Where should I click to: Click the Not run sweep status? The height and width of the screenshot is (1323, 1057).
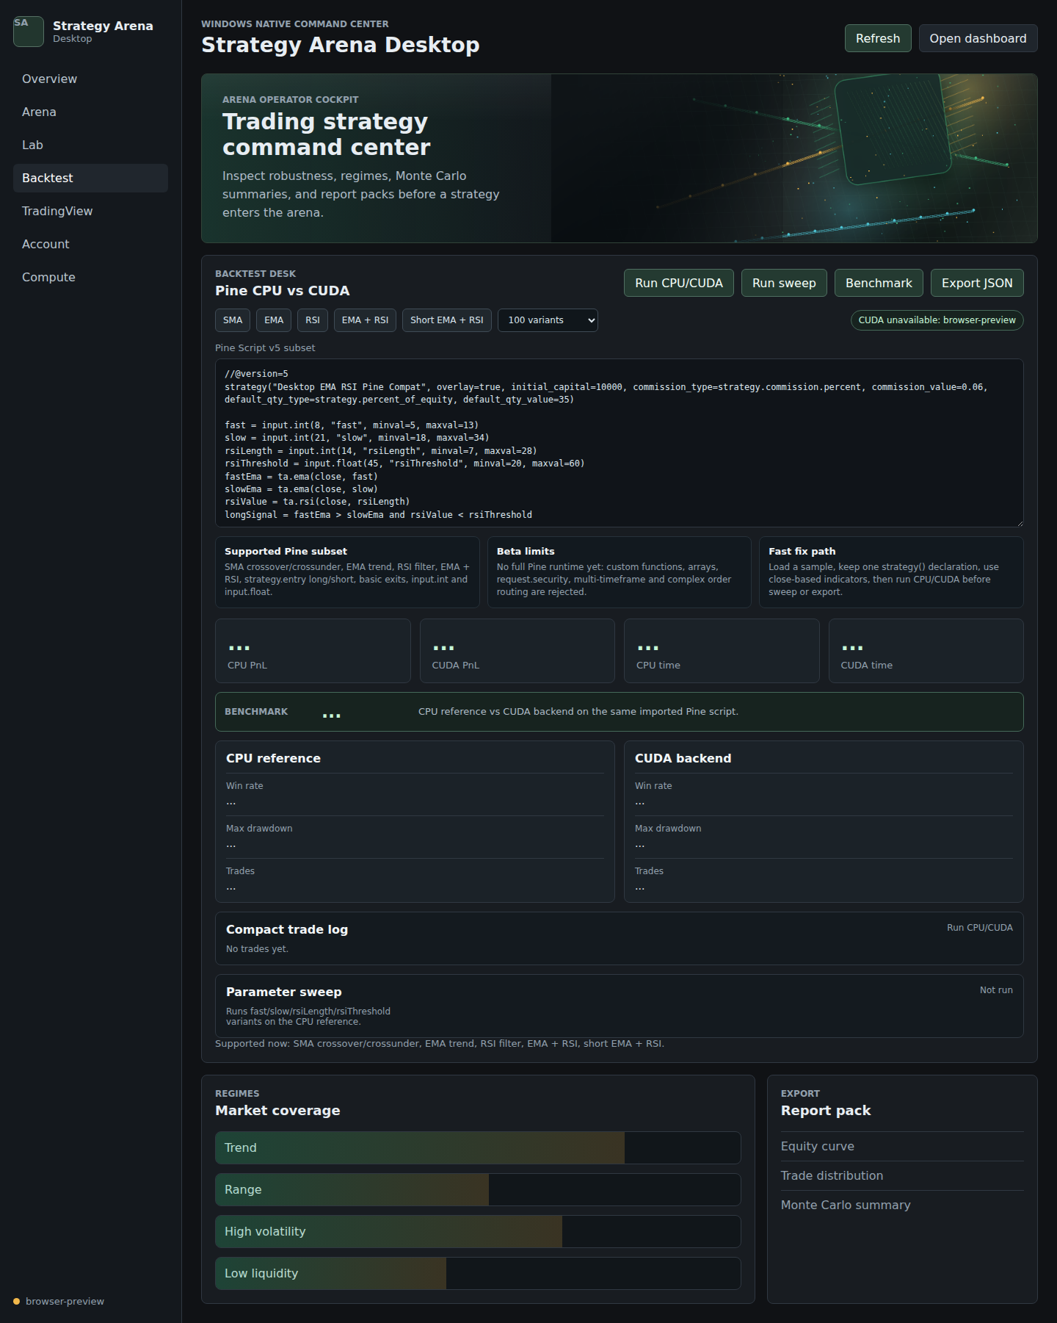pyautogui.click(x=996, y=990)
